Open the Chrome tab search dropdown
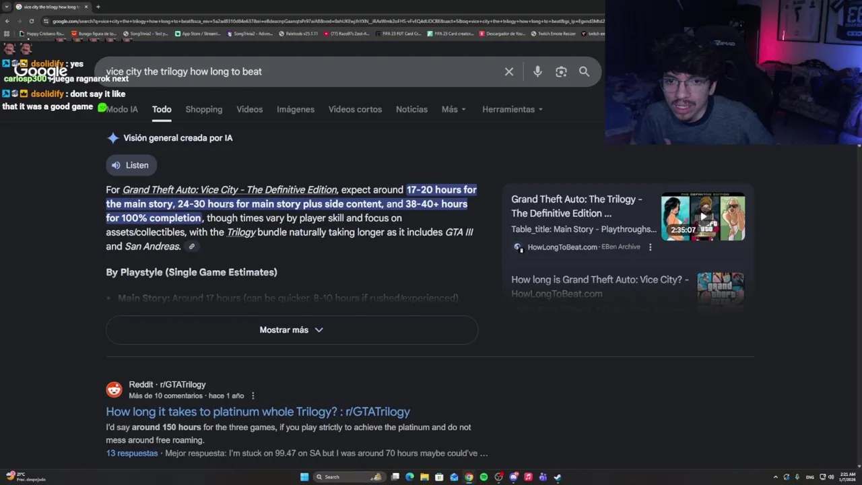 pos(6,7)
